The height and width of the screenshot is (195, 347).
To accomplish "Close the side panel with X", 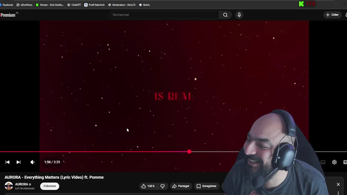I will [338, 184].
